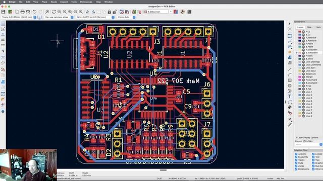Select the Draw Circle tool

[290, 85]
